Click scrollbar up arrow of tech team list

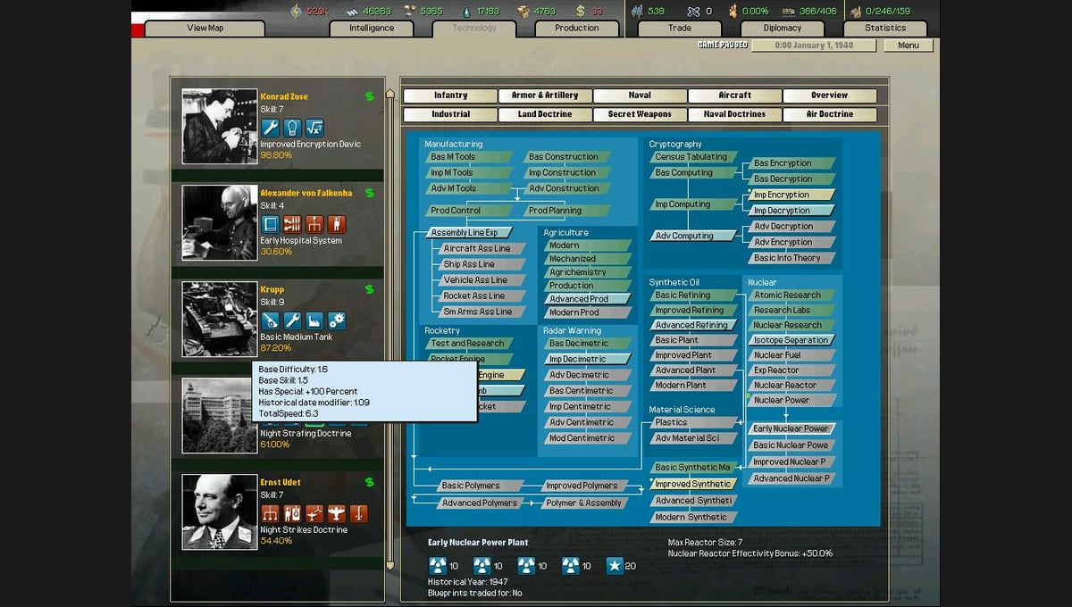pyautogui.click(x=389, y=93)
